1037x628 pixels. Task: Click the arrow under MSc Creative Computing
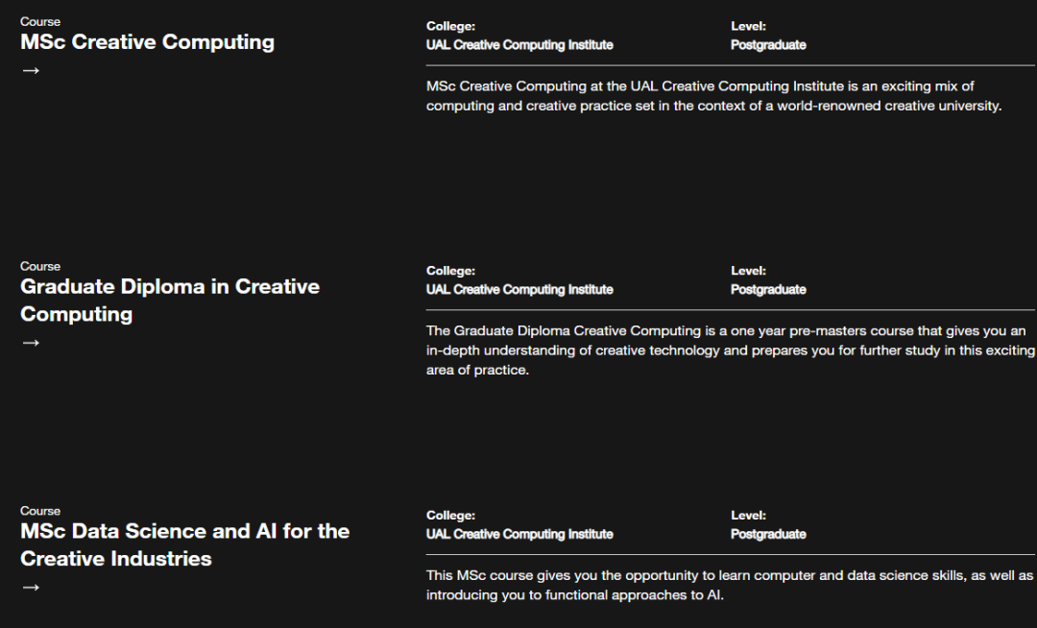point(31,70)
